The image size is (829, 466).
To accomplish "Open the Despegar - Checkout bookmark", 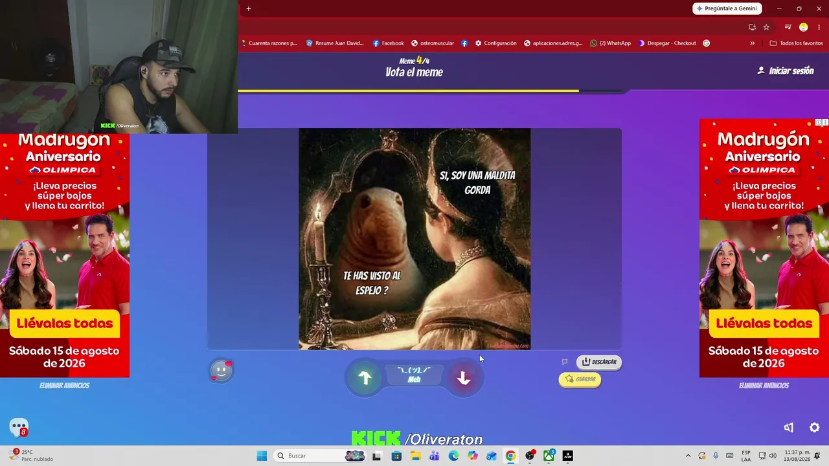I will coord(667,43).
